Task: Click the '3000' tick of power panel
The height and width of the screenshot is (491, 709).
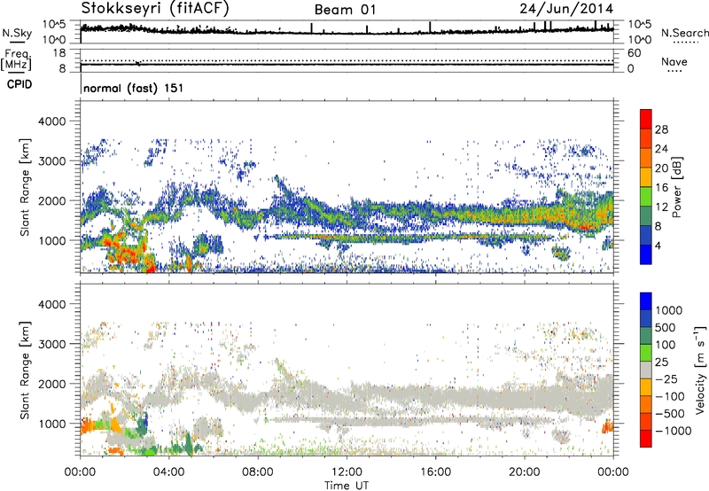Action: coord(51,161)
